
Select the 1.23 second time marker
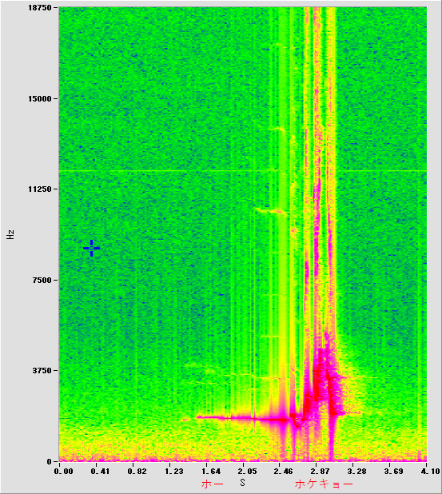(x=174, y=472)
